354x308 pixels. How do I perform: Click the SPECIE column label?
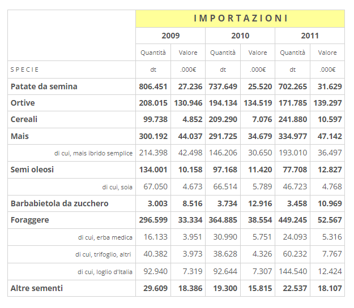click(24, 70)
